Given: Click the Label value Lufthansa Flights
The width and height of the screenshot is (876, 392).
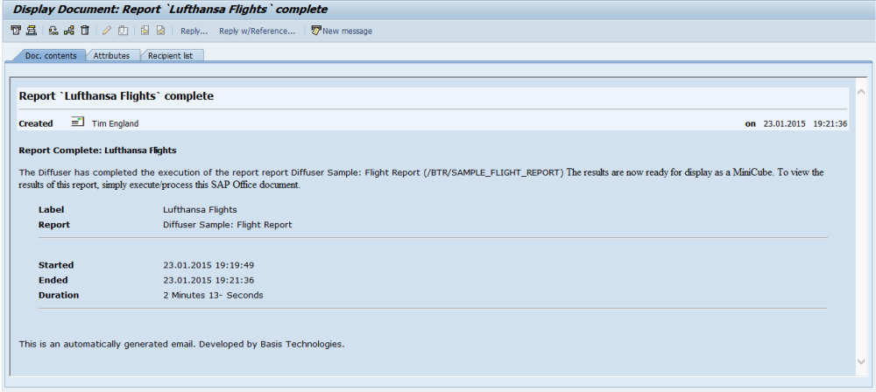Looking at the screenshot, I should pos(200,210).
